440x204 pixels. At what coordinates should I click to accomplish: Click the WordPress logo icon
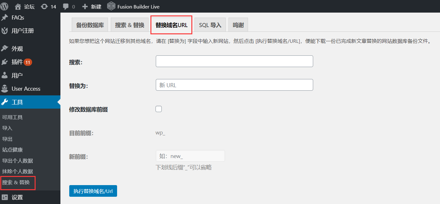tap(5, 6)
